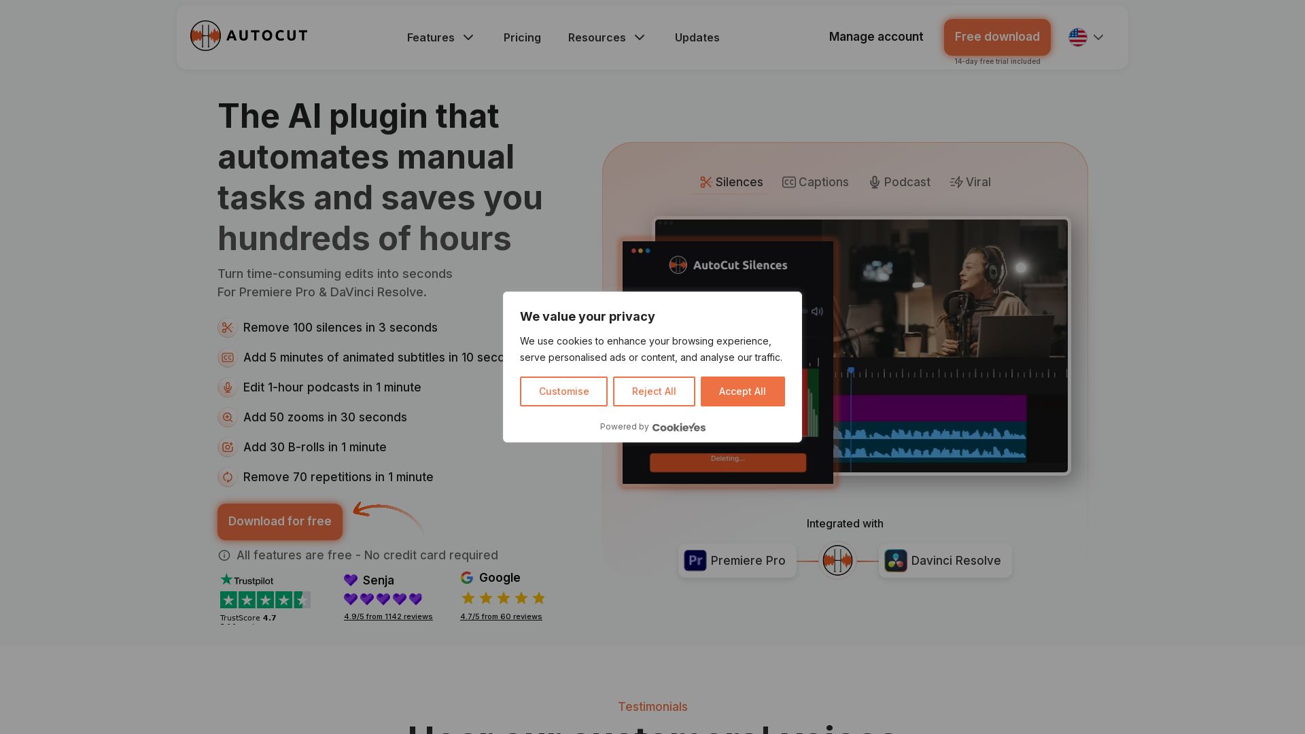Switch to the Captions tab
This screenshot has width=1305, height=734.
(815, 182)
